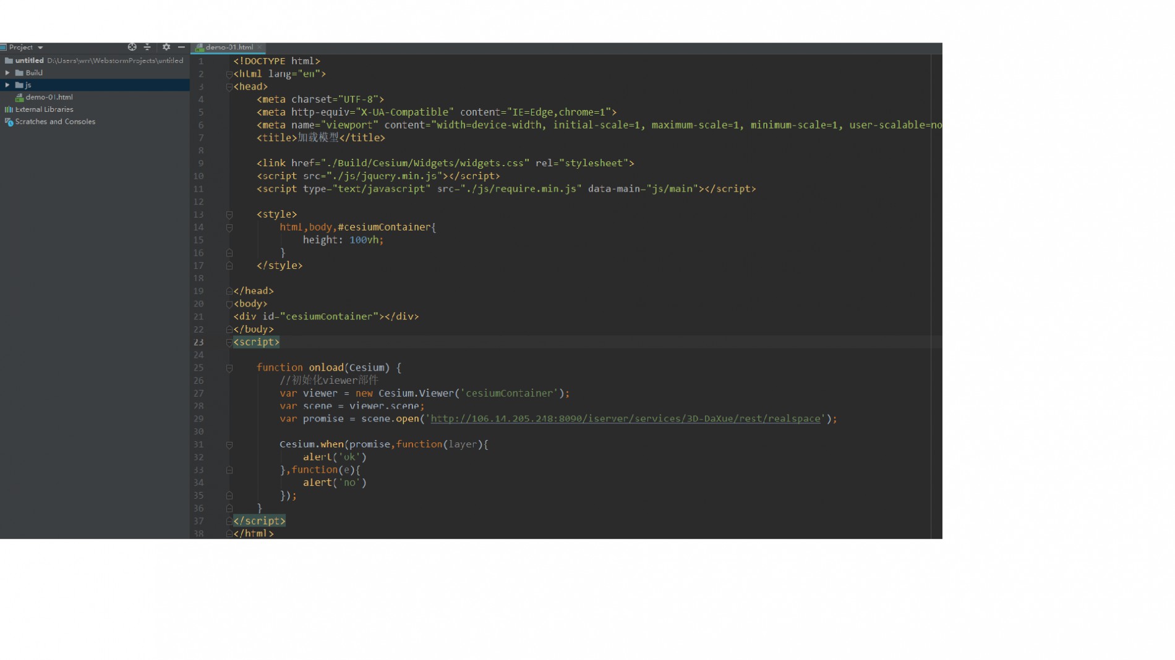Click the title tag text 加载模型
The image size is (1175, 660).
[x=318, y=138]
